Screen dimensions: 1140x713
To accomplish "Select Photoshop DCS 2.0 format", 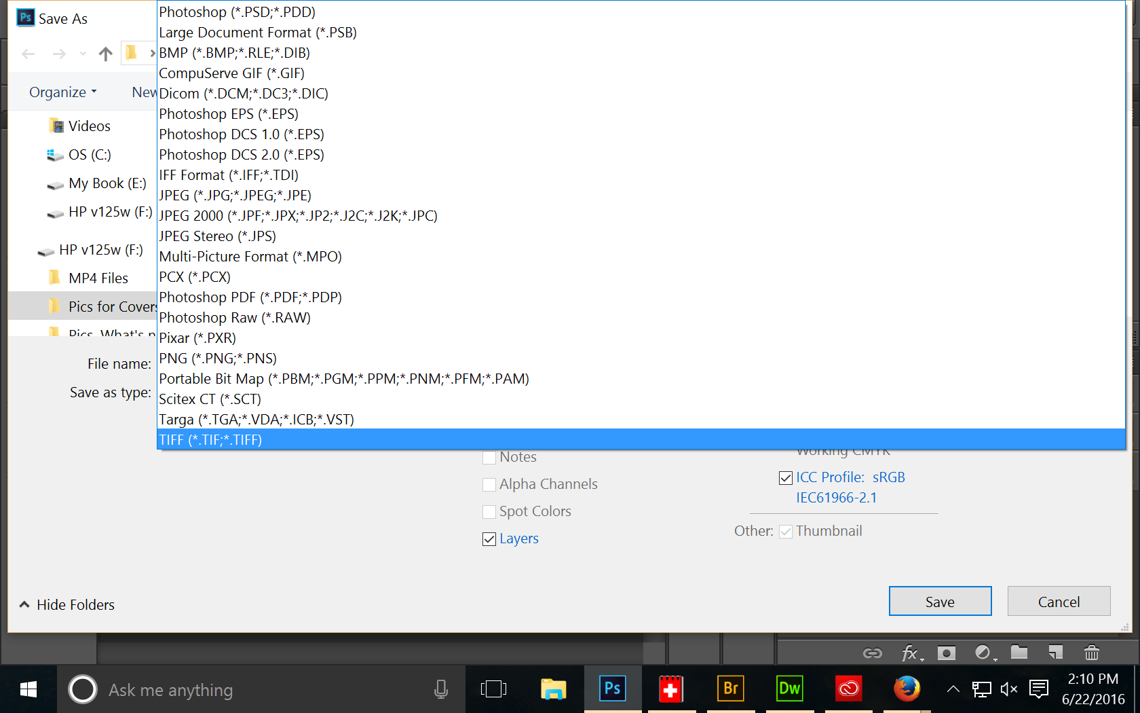I will click(x=641, y=155).
